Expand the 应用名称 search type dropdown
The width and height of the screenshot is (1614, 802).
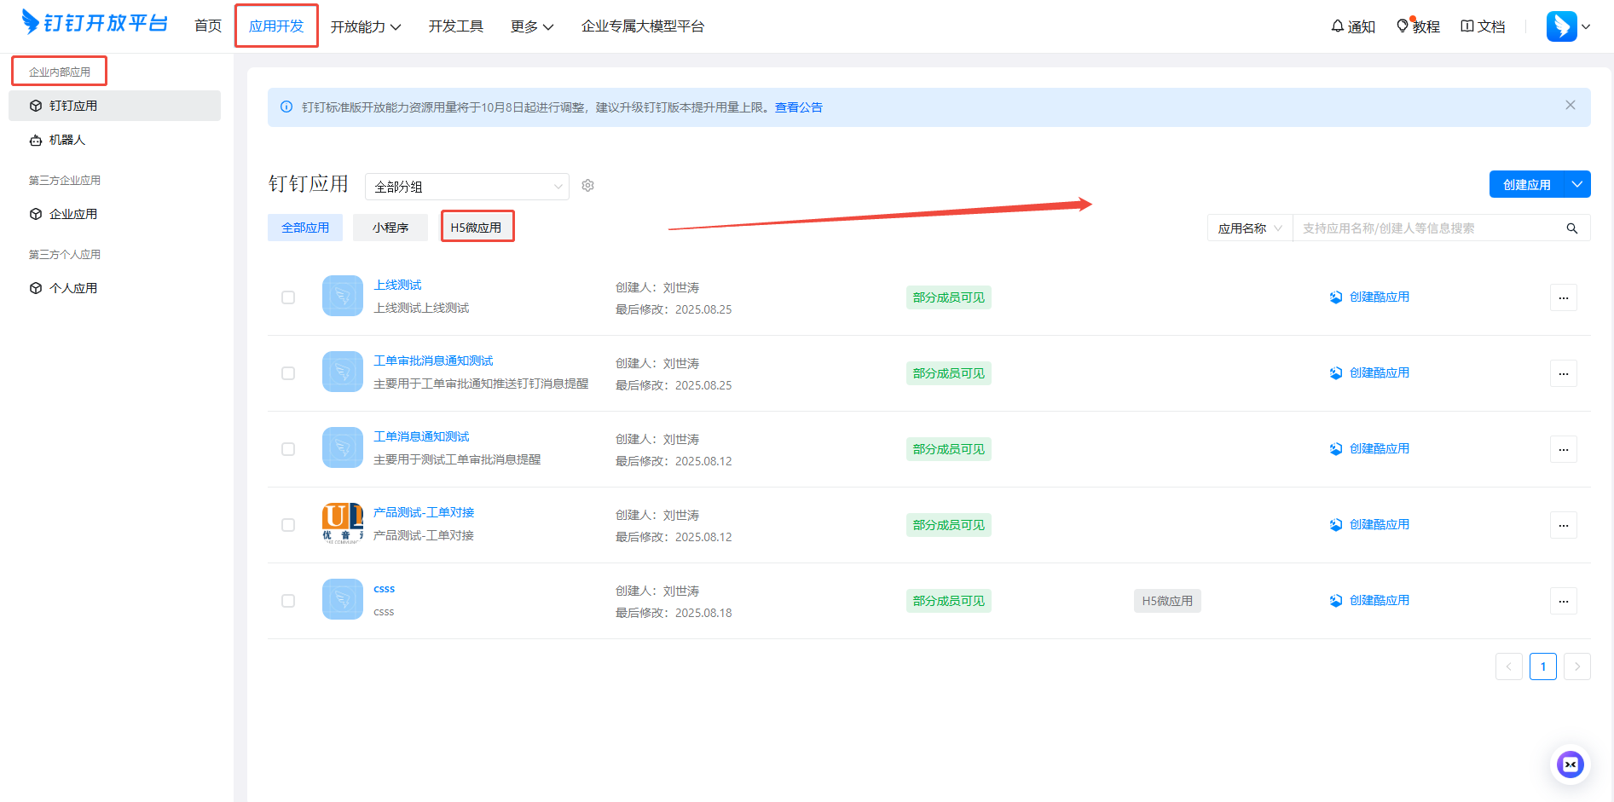pos(1249,228)
